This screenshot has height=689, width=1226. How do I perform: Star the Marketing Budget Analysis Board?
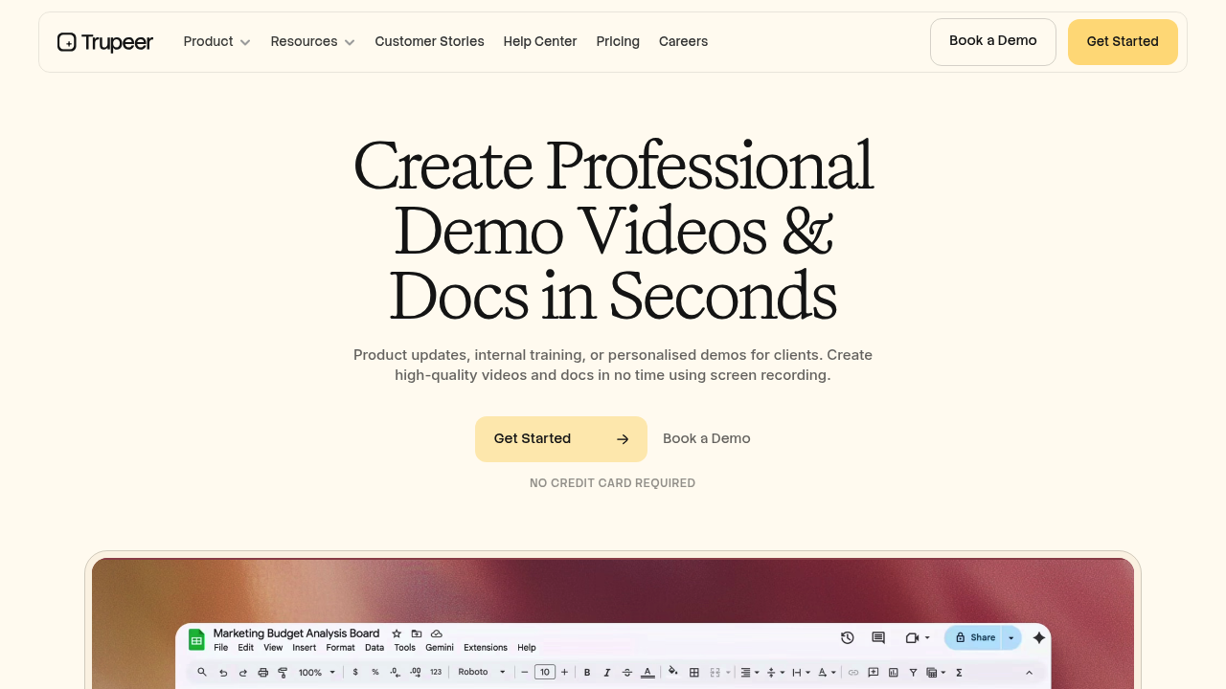click(x=397, y=633)
